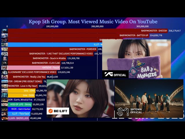Click the view count 110,625,246
The width and height of the screenshot is (185, 139).
(x=64, y=72)
